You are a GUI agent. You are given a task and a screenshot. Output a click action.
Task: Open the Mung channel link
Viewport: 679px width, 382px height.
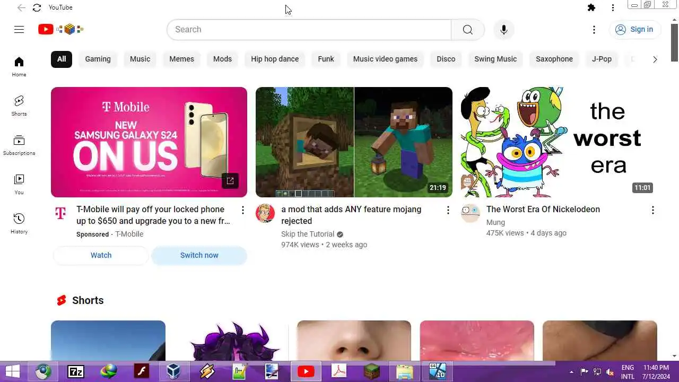pos(495,222)
